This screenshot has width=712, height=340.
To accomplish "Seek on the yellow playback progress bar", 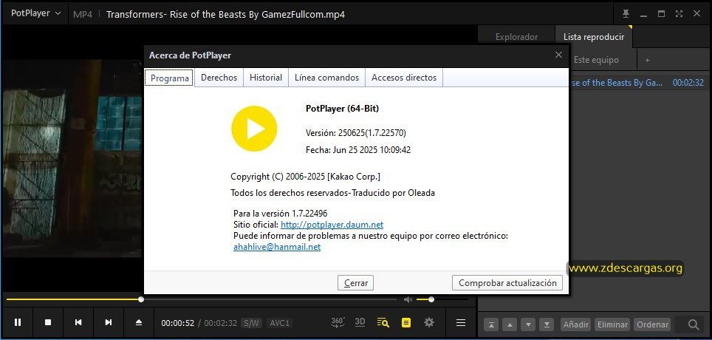I will 201,299.
